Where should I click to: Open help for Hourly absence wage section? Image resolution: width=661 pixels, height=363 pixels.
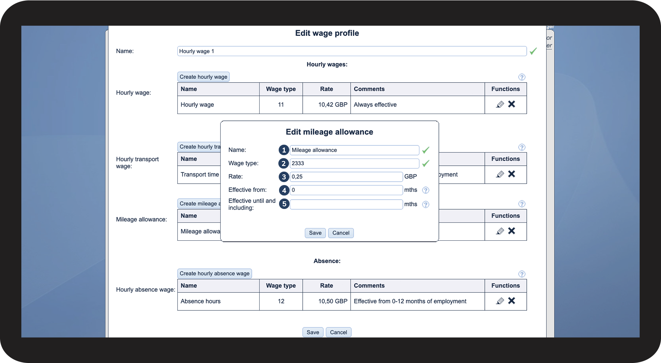click(x=522, y=274)
